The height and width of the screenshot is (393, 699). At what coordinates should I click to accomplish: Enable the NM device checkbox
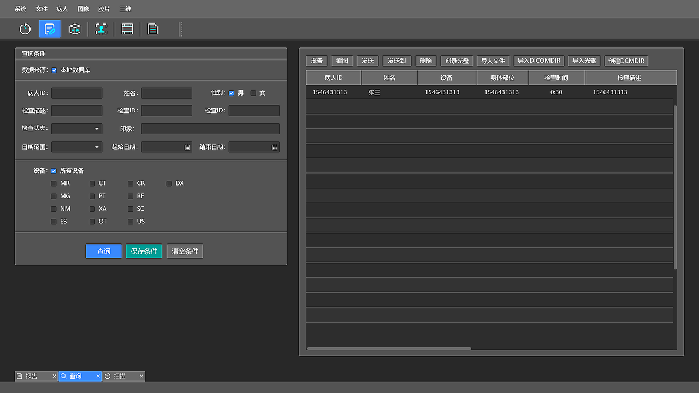tap(54, 209)
